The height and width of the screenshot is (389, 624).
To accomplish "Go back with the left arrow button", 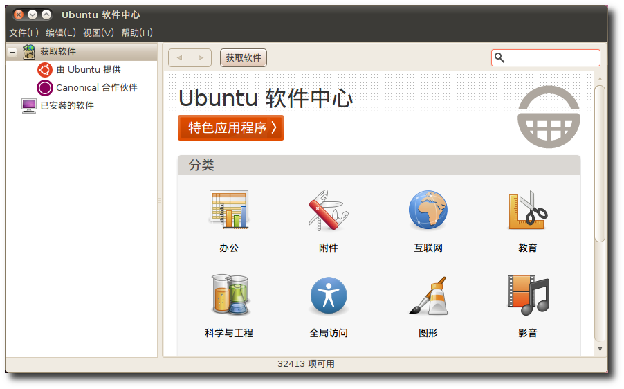I will click(x=179, y=58).
